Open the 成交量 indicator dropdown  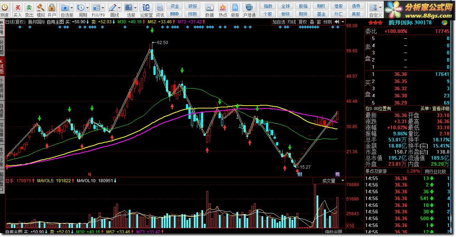tap(343, 181)
